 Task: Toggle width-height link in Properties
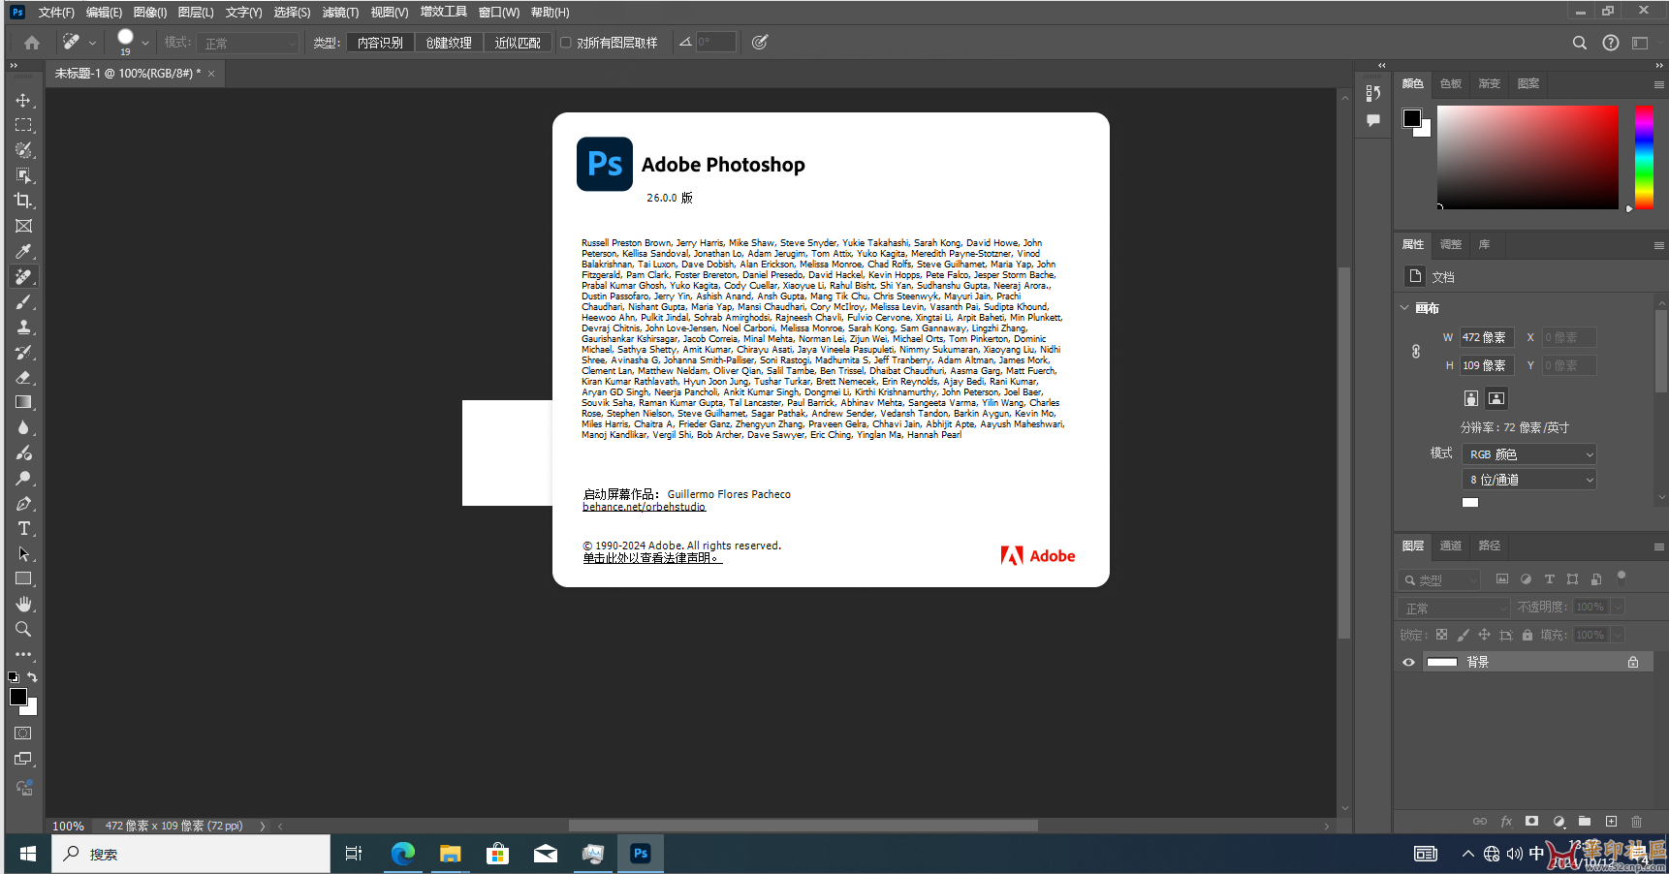point(1416,352)
